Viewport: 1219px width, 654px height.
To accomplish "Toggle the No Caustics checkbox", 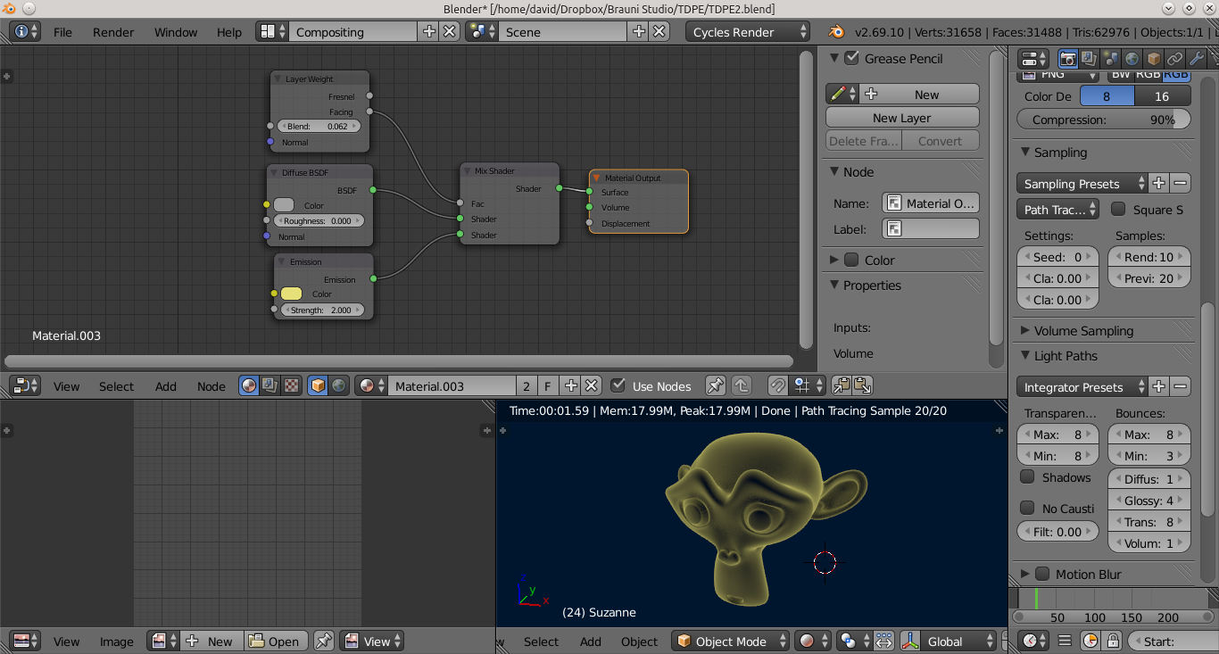I will click(x=1028, y=508).
